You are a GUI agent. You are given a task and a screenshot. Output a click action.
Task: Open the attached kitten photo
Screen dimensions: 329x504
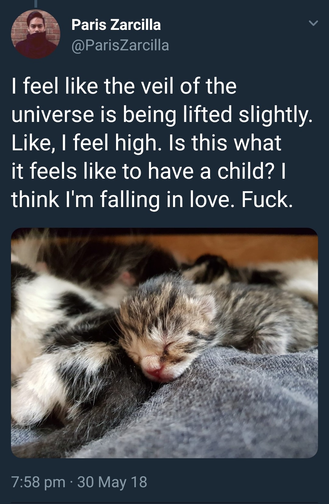(164, 343)
